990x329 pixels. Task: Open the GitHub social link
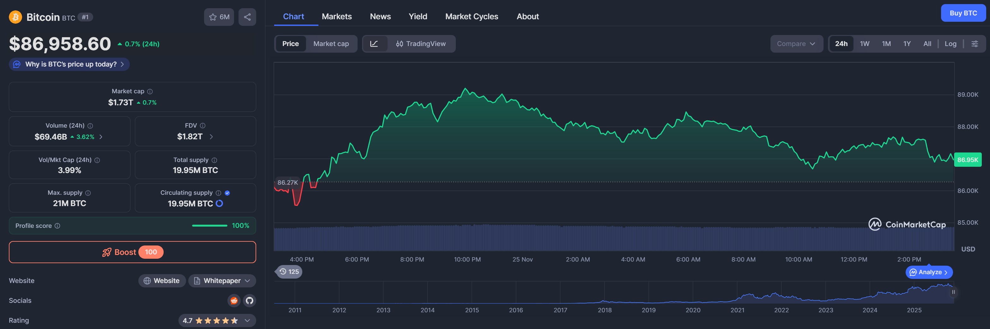point(250,301)
